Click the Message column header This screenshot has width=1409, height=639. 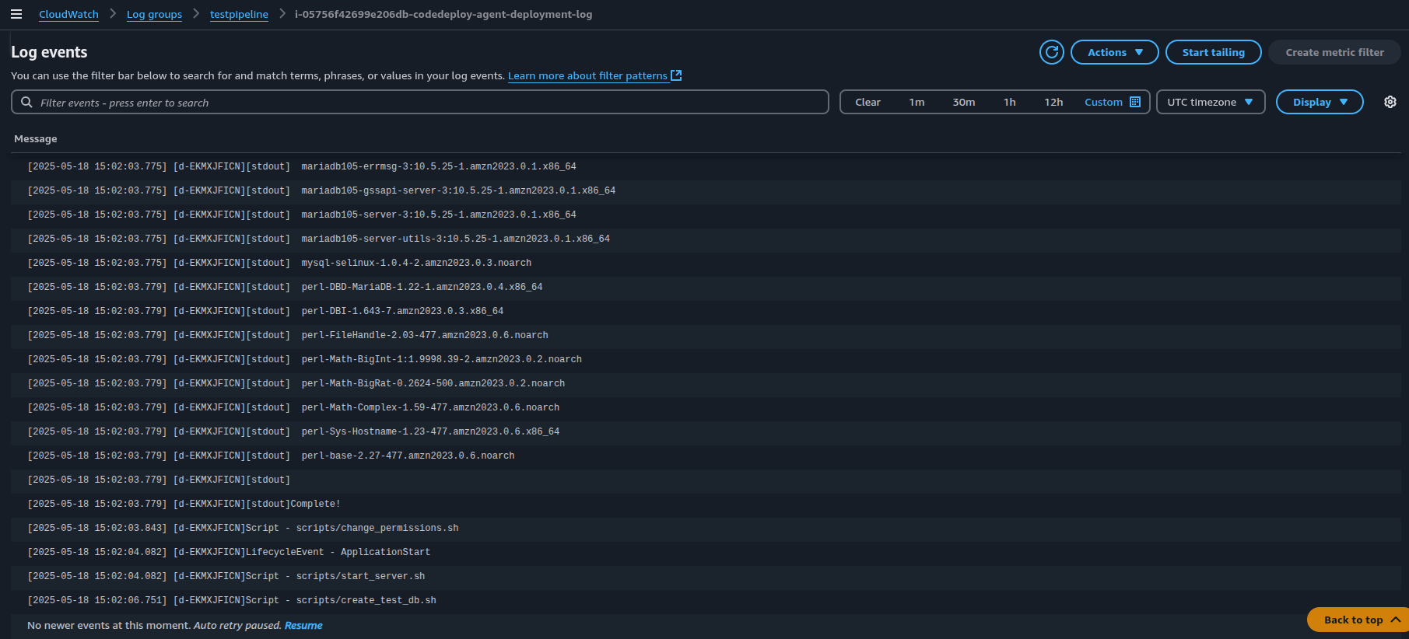[x=36, y=138]
